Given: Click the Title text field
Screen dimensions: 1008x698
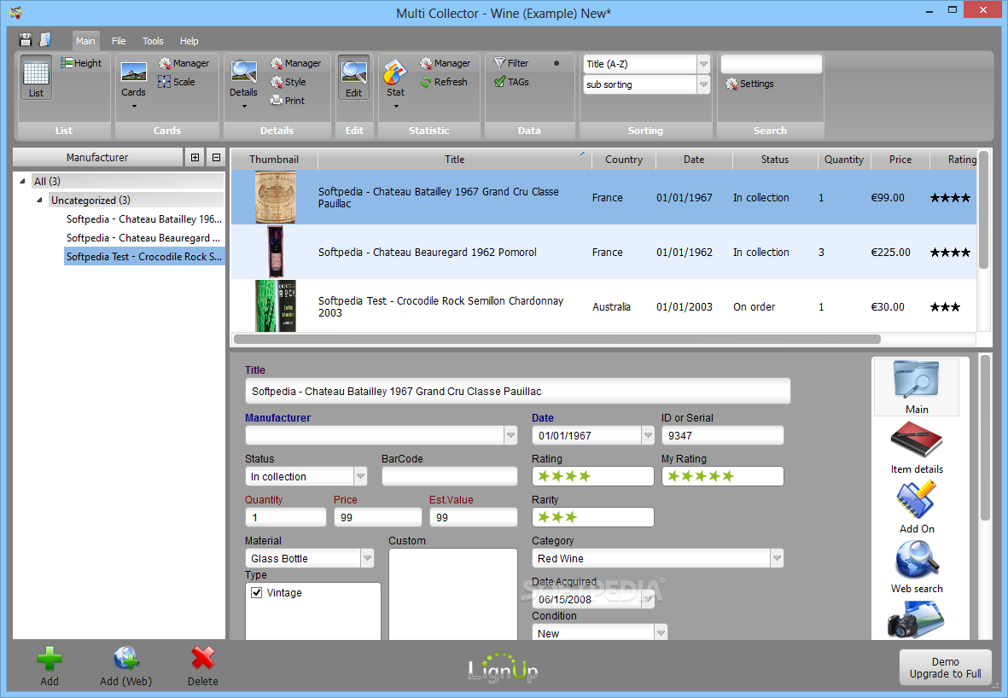Looking at the screenshot, I should coord(517,392).
